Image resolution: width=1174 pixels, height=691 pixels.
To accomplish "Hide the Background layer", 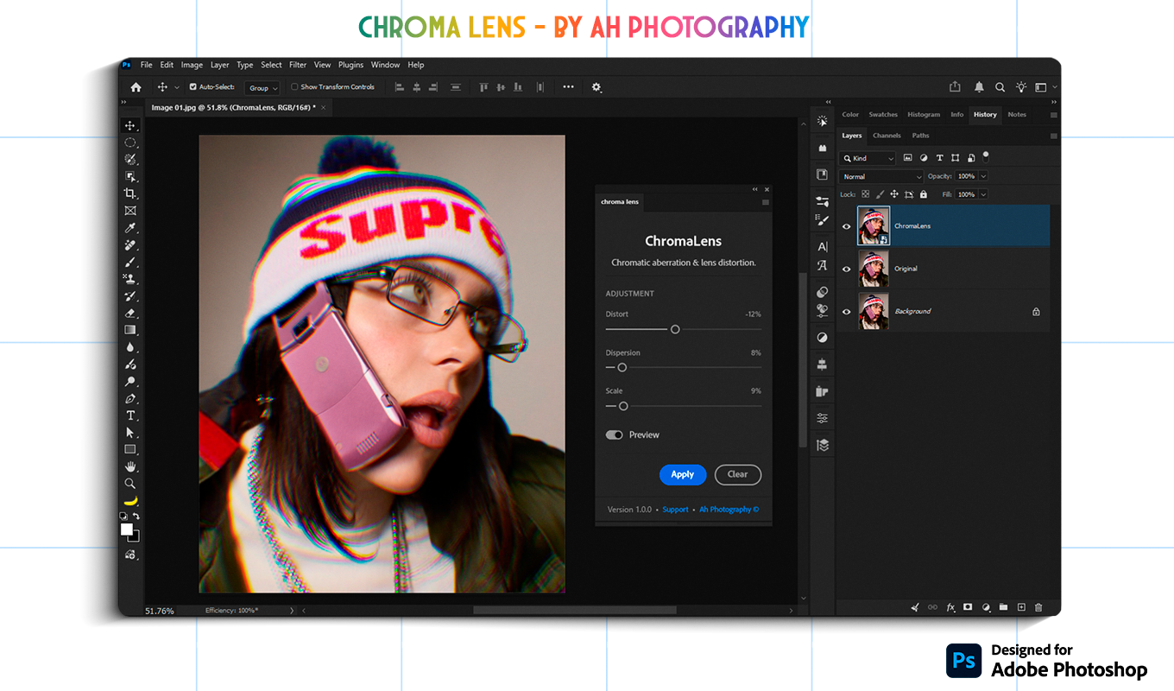I will coord(846,312).
